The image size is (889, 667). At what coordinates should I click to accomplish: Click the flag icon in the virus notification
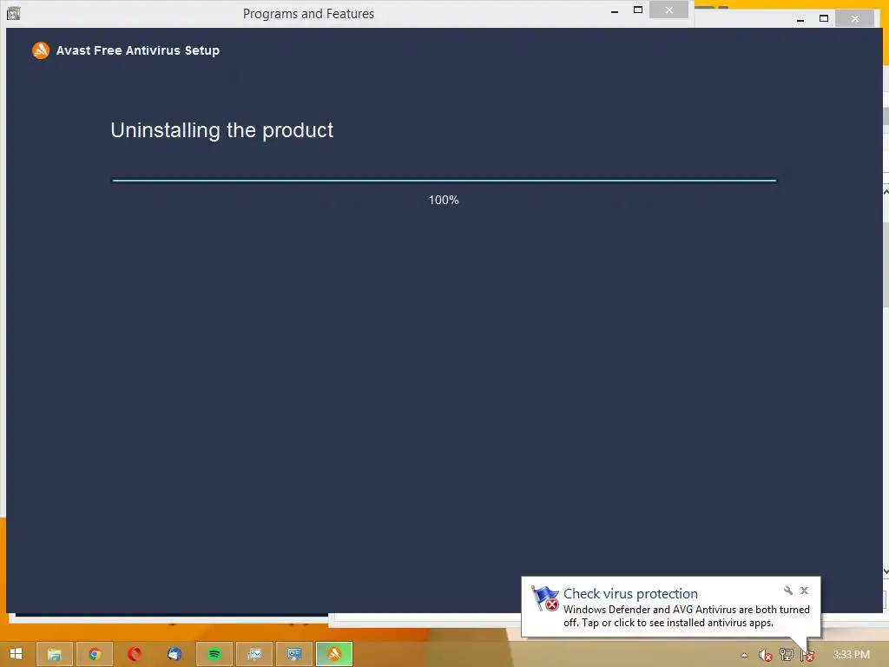[545, 598]
